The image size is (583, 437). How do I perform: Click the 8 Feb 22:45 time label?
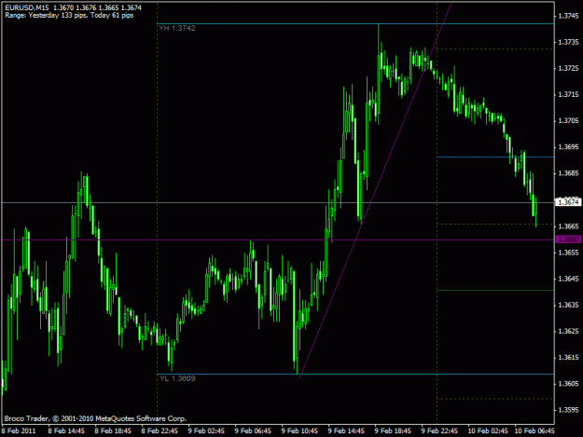[x=160, y=430]
